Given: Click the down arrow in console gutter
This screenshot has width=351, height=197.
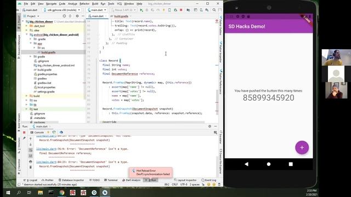Looking at the screenshot, I should (x=31, y=144).
